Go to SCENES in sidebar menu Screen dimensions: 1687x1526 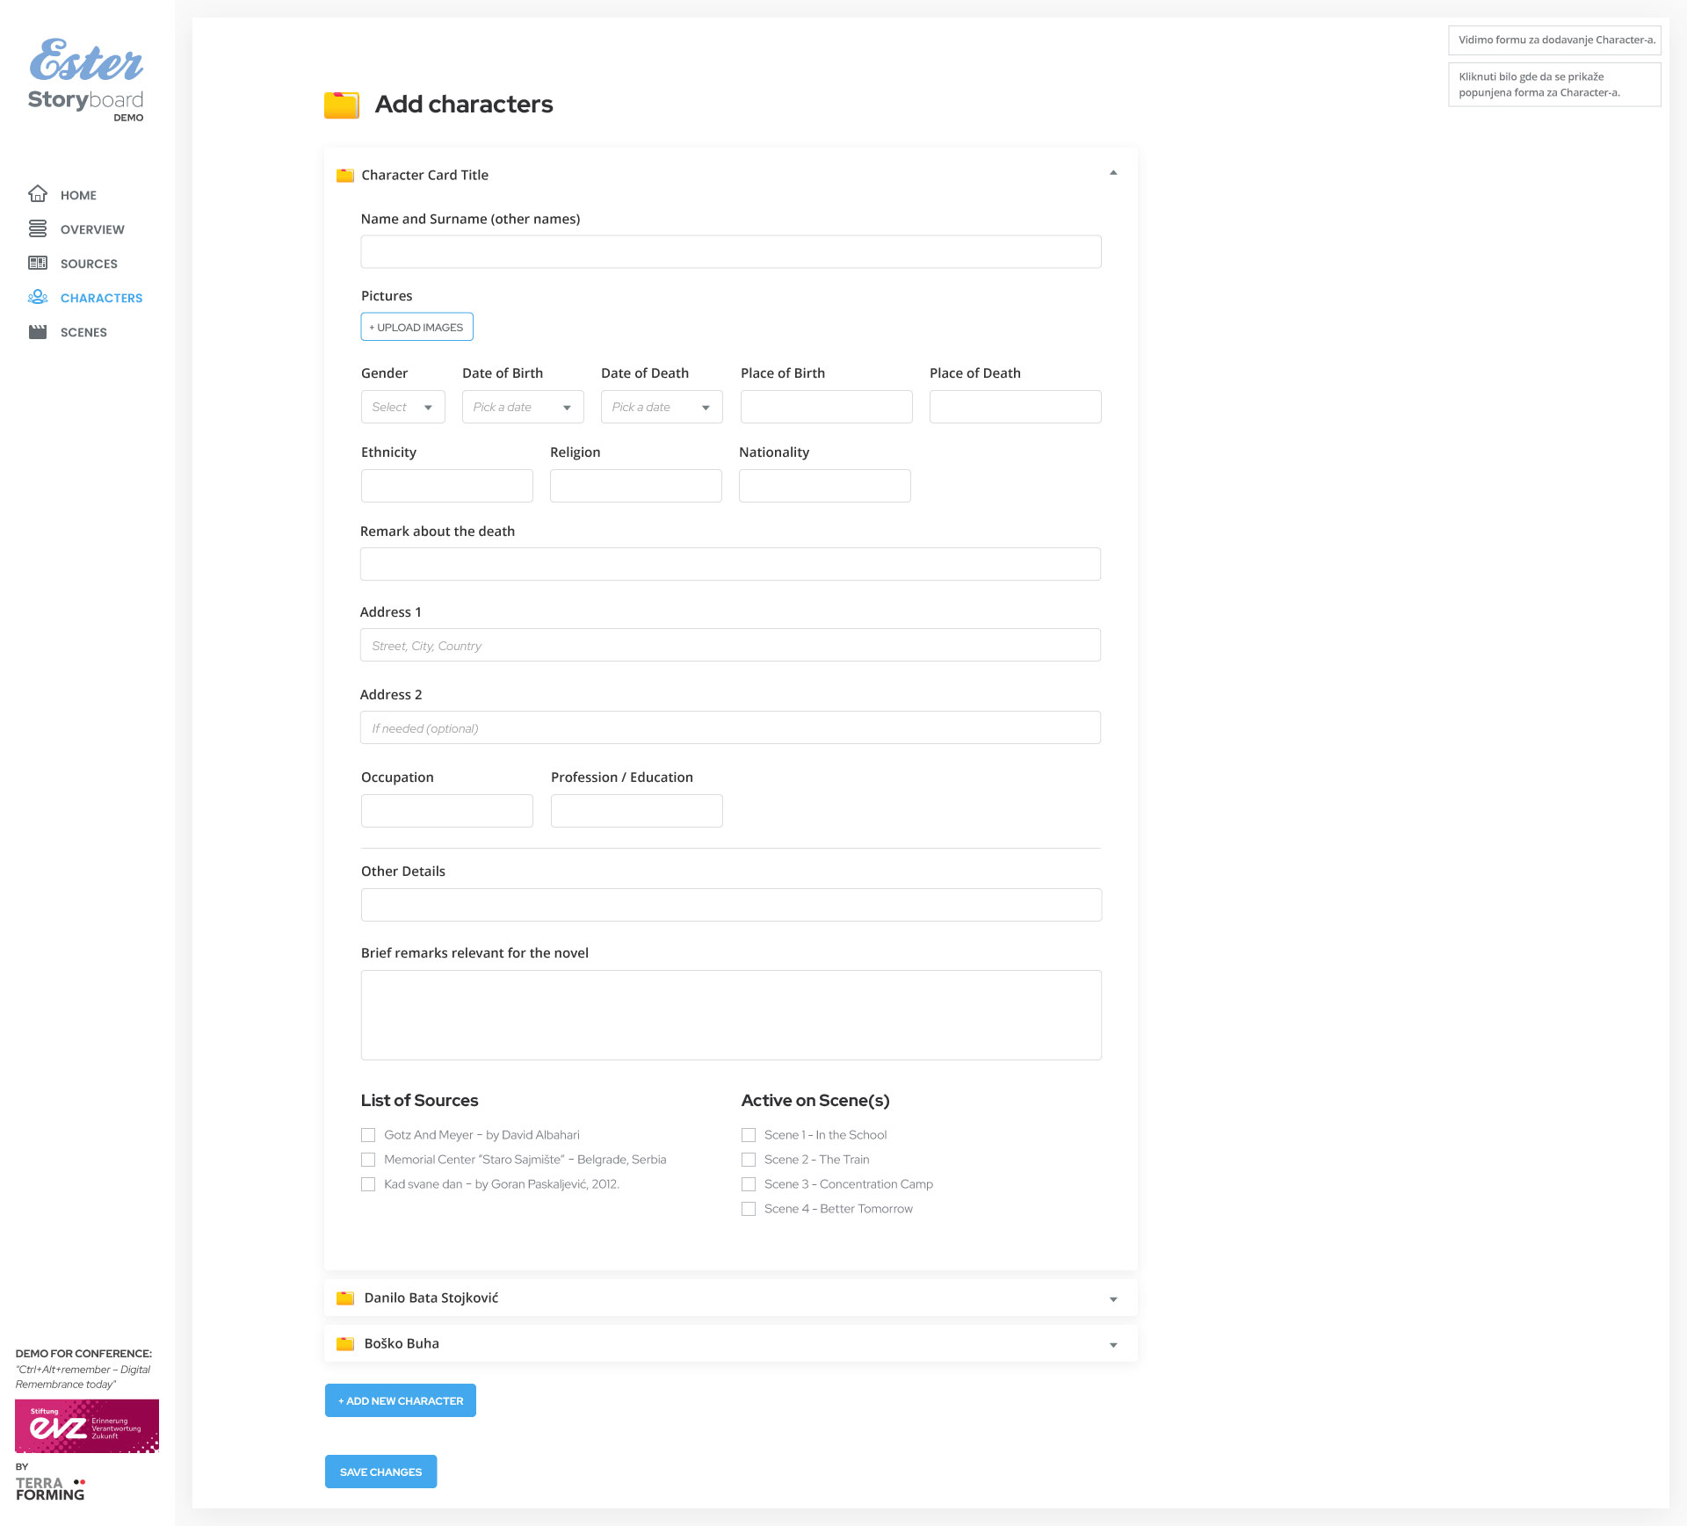pos(83,332)
